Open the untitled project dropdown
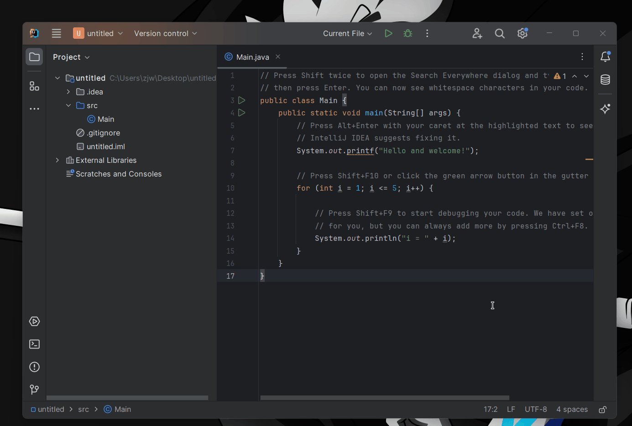Screen dimensions: 632x426 98,33
